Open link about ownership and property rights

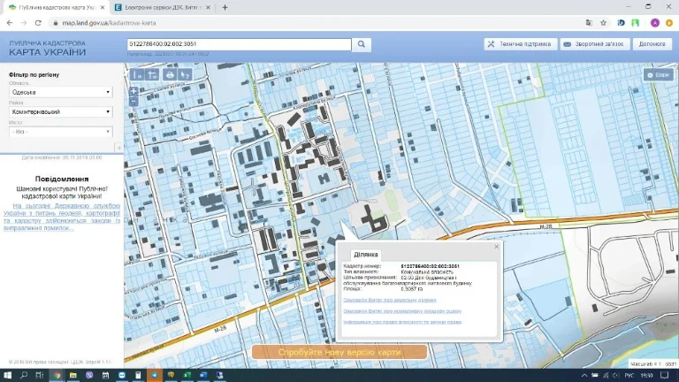pyautogui.click(x=402, y=322)
